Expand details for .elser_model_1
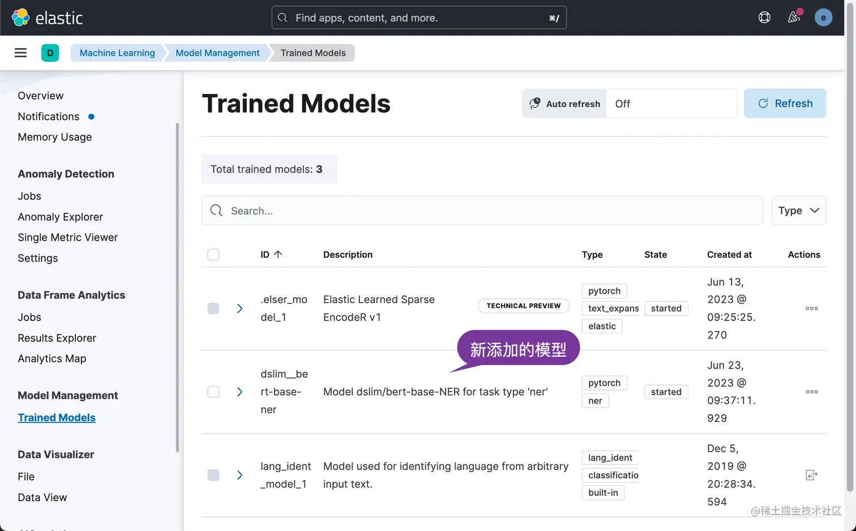The image size is (856, 531). pos(239,309)
